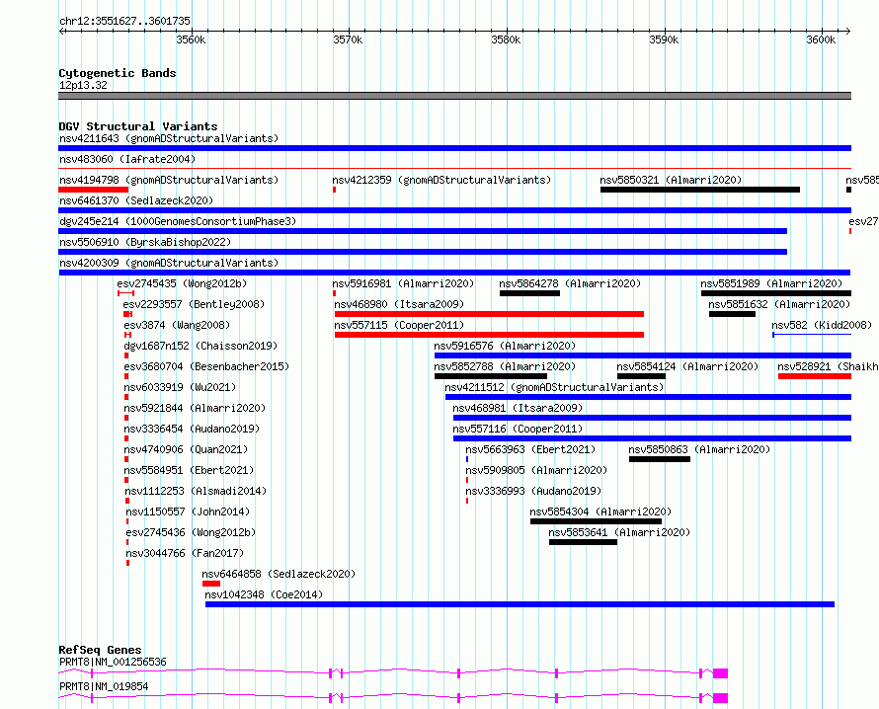Click dgv245e214 1000Genomes label
This screenshot has width=879, height=709.
tap(178, 221)
